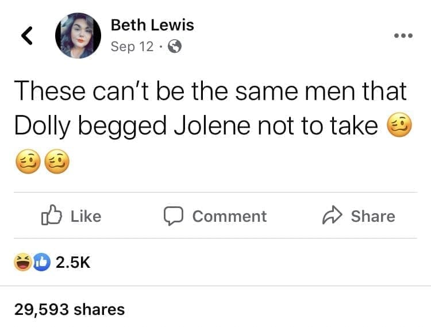This screenshot has height=327, width=431.
Task: Open the 29,593 shares list
Action: coord(69,309)
